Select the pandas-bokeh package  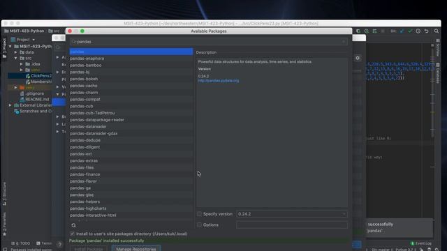(131, 79)
